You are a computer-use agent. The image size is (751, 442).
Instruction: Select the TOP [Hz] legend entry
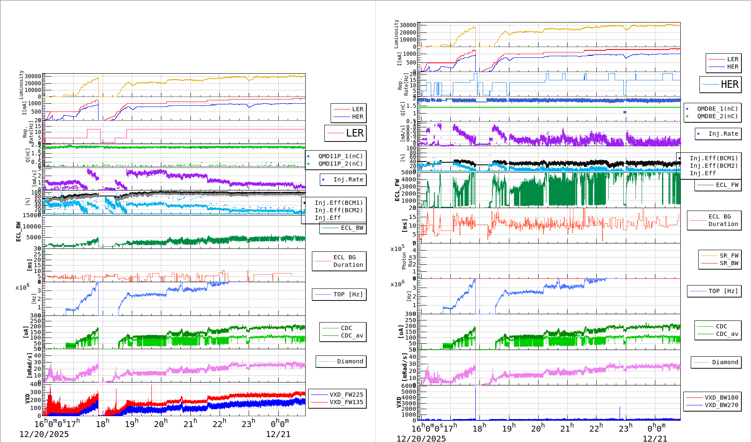339,294
